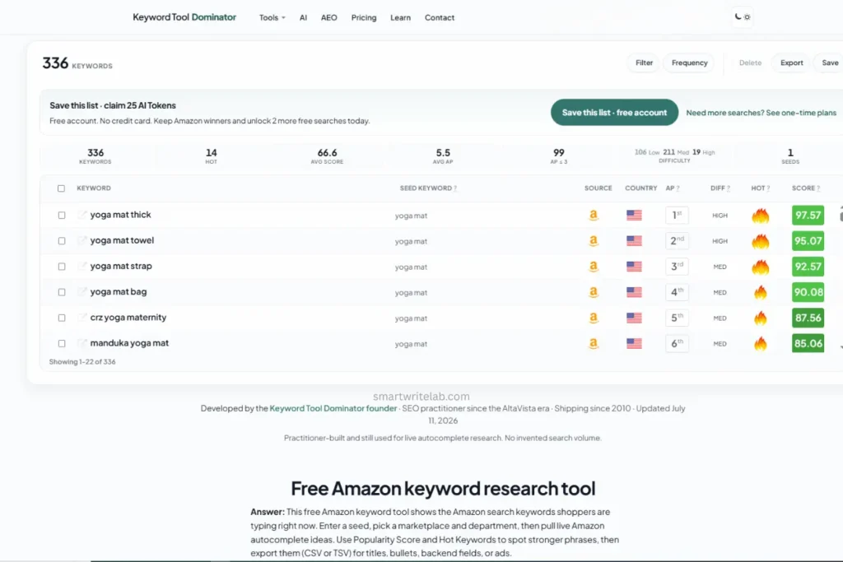
Task: Export the keyword list
Action: point(791,63)
